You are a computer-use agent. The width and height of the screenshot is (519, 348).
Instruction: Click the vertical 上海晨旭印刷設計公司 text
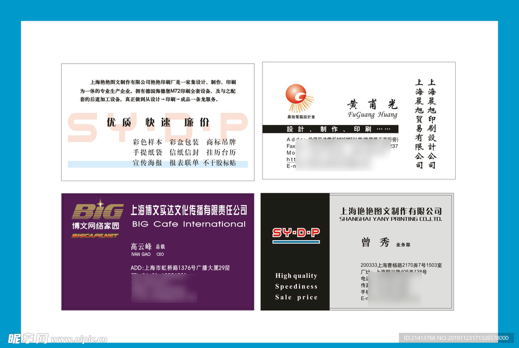tap(431, 123)
